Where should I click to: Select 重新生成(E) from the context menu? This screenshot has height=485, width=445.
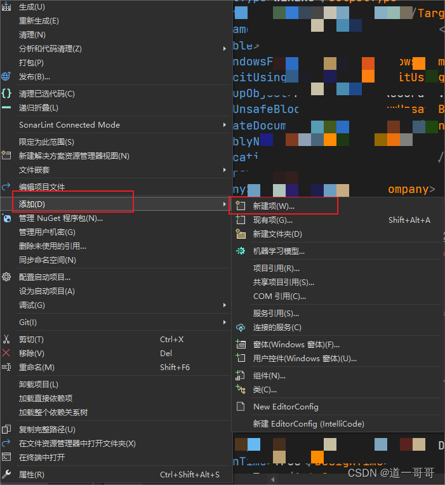[39, 21]
